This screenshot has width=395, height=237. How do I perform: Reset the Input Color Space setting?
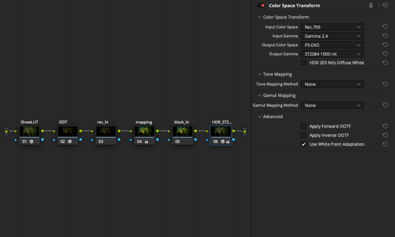coord(385,27)
